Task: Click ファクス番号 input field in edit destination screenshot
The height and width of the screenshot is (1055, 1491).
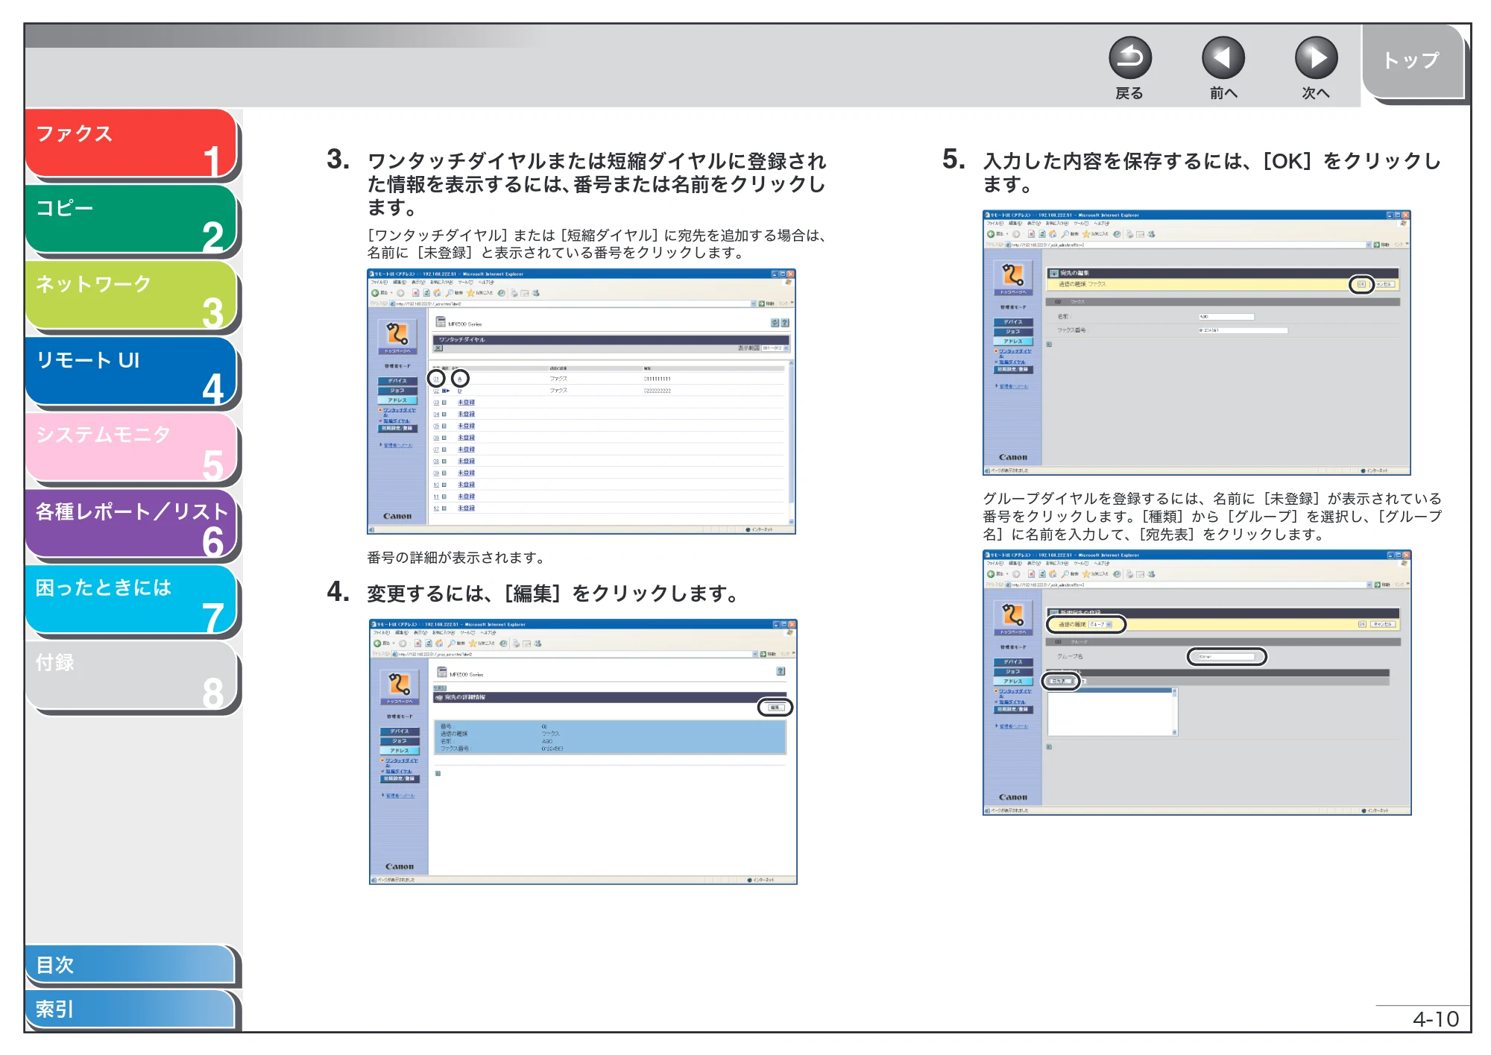Action: coord(1243,330)
